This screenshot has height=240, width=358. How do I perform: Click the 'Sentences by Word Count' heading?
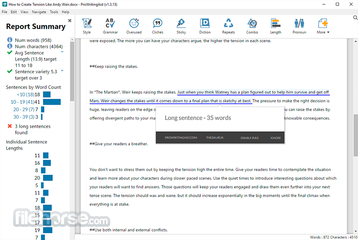click(x=33, y=87)
